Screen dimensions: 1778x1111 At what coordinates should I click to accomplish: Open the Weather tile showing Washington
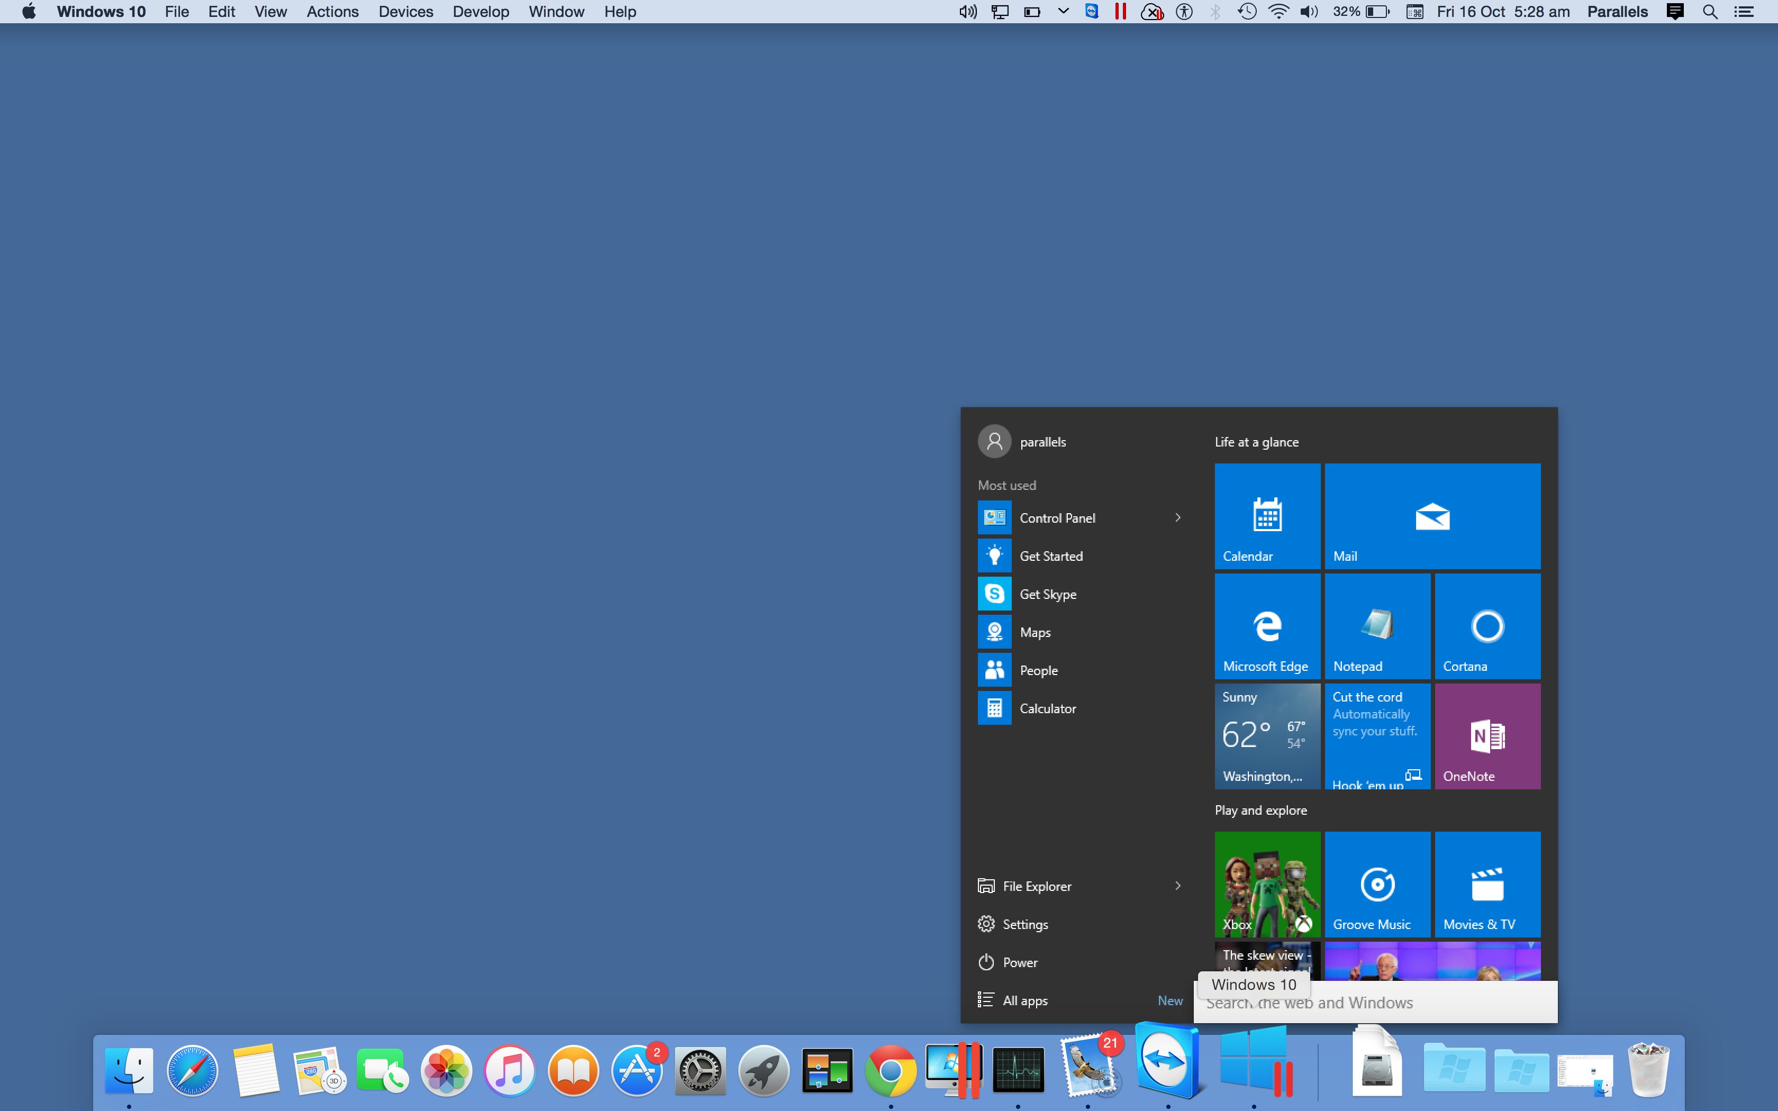point(1267,736)
